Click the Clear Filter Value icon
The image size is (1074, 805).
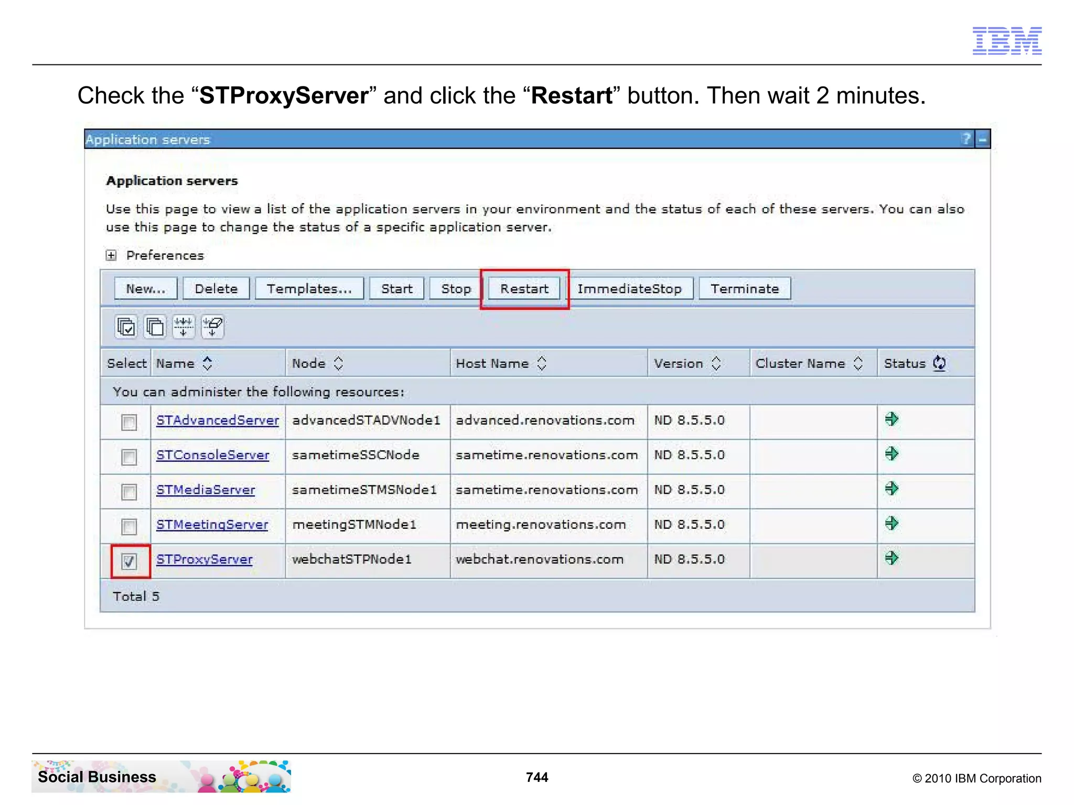212,327
